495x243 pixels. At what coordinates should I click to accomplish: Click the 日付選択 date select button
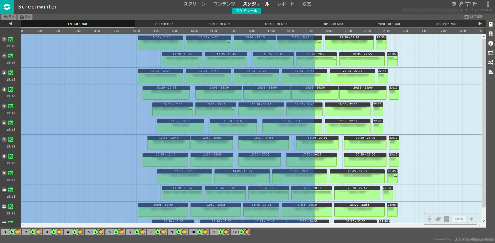pyautogui.click(x=474, y=16)
